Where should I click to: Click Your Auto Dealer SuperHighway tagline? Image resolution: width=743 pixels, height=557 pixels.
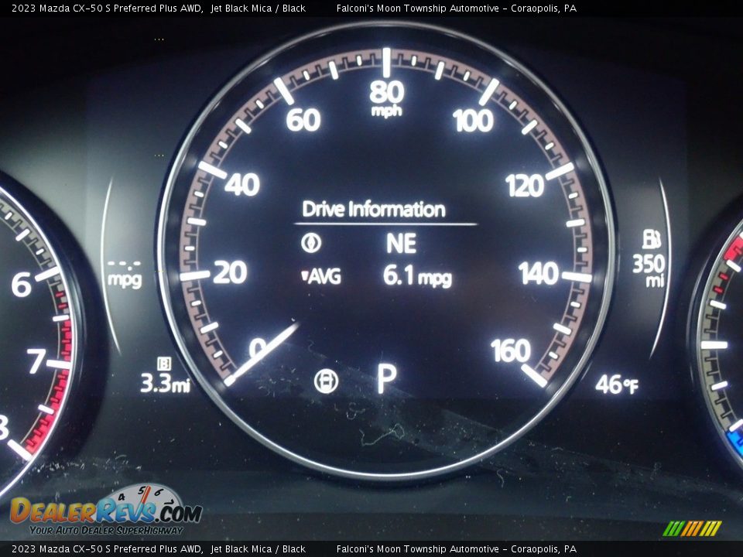pos(106,530)
